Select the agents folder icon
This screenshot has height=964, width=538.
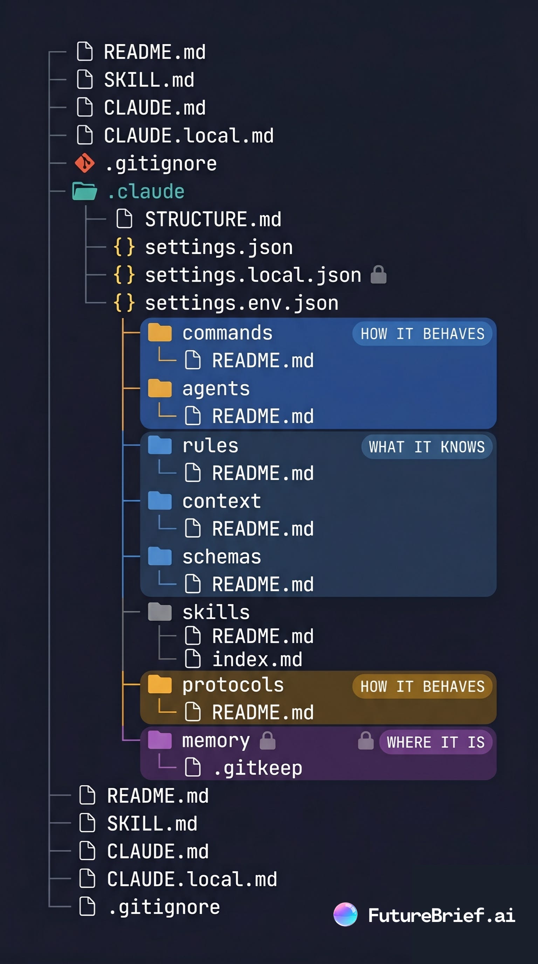coord(160,388)
